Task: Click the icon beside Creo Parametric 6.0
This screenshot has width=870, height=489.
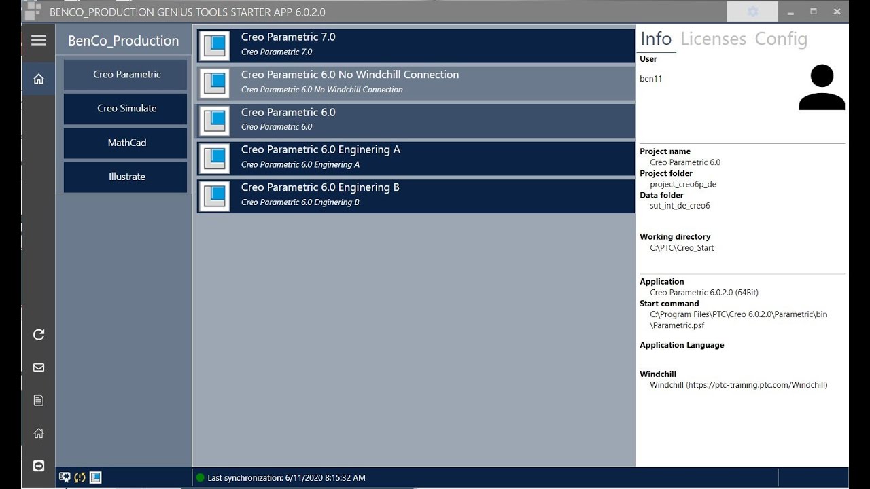Action: (x=214, y=121)
